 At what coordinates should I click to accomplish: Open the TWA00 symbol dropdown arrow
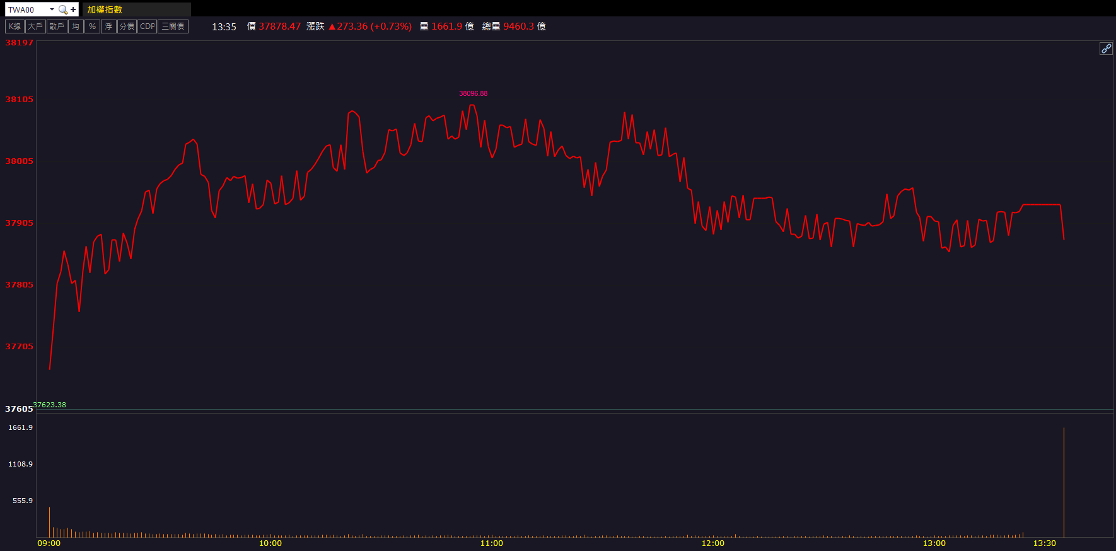click(x=52, y=9)
